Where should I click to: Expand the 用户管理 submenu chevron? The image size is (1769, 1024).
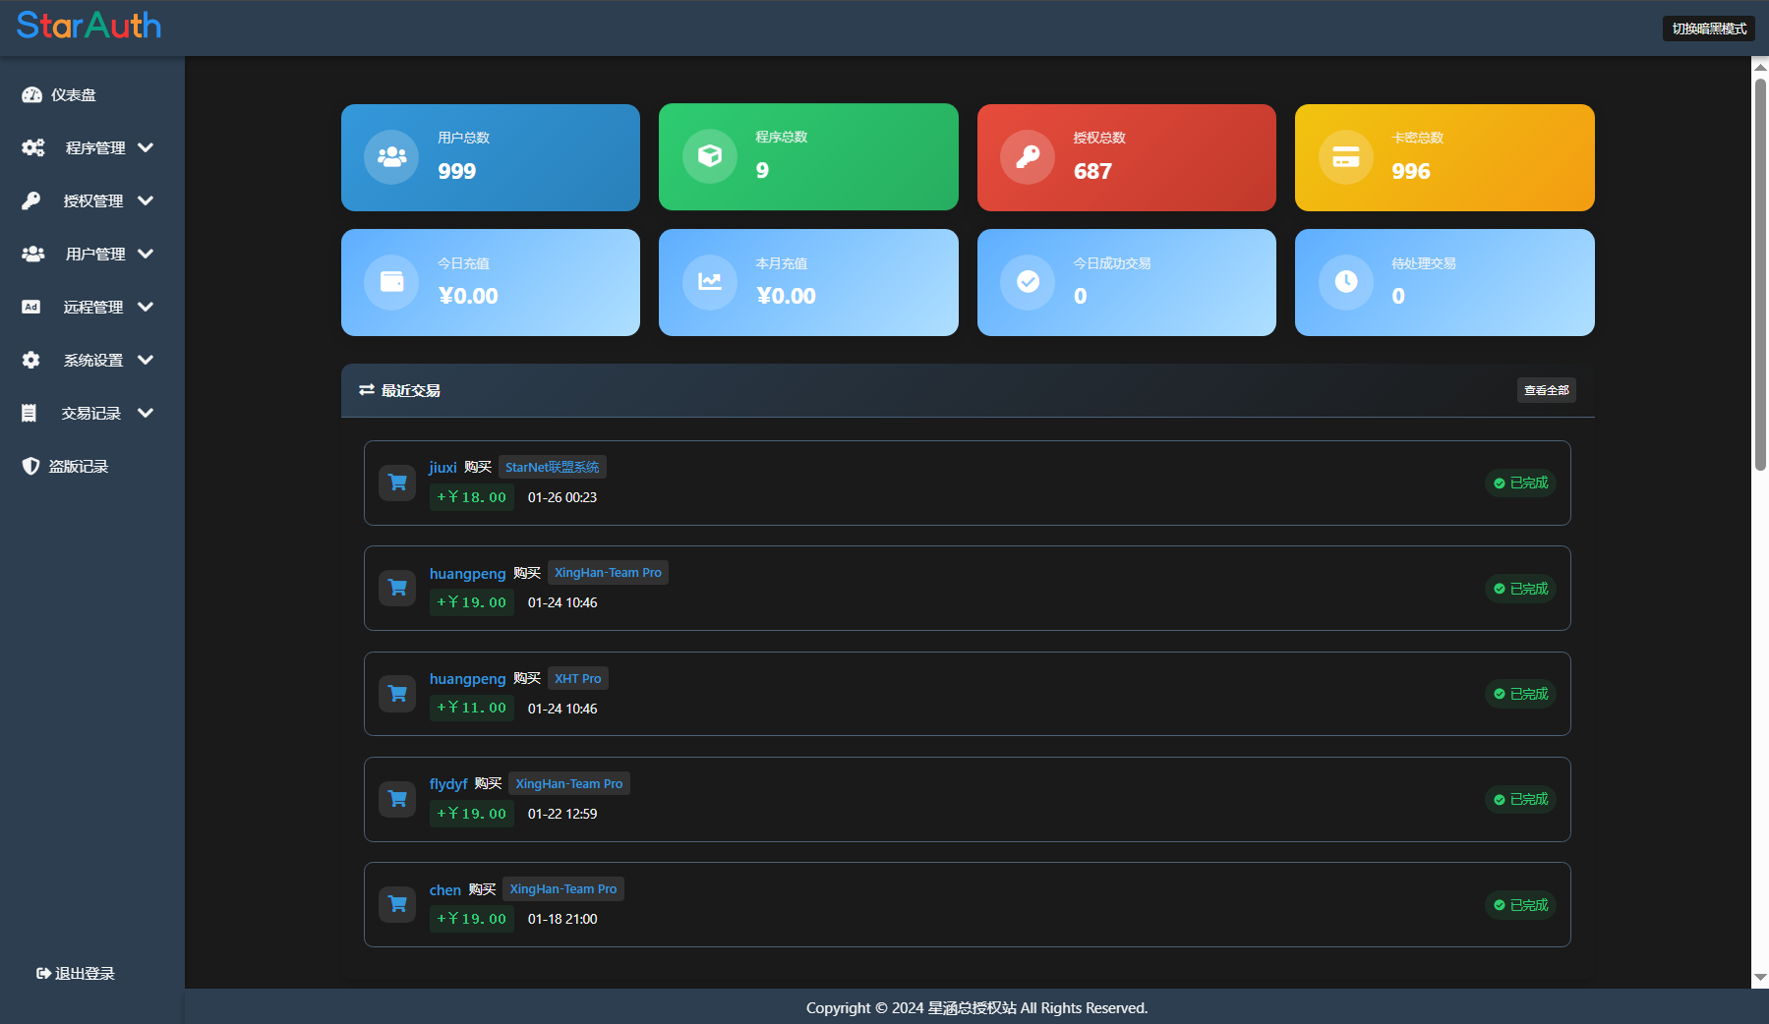pos(147,254)
